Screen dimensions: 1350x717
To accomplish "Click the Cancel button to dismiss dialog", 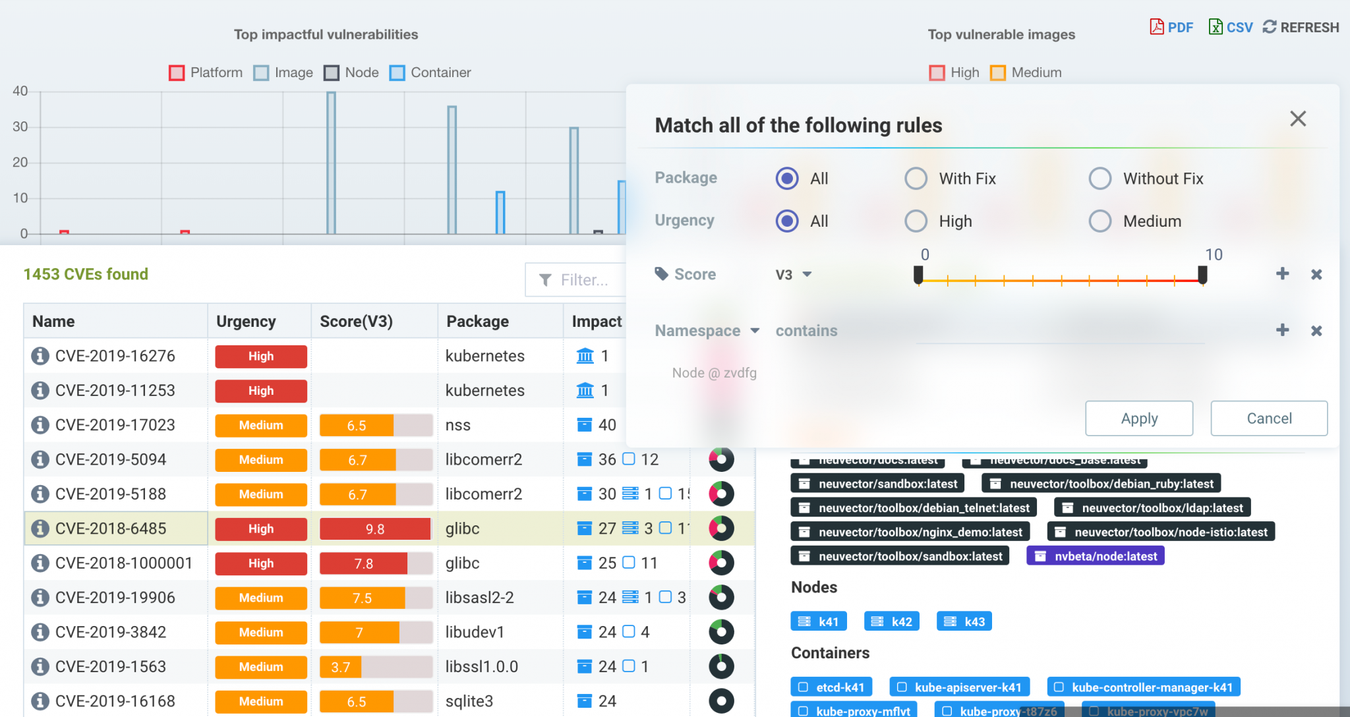I will 1269,418.
